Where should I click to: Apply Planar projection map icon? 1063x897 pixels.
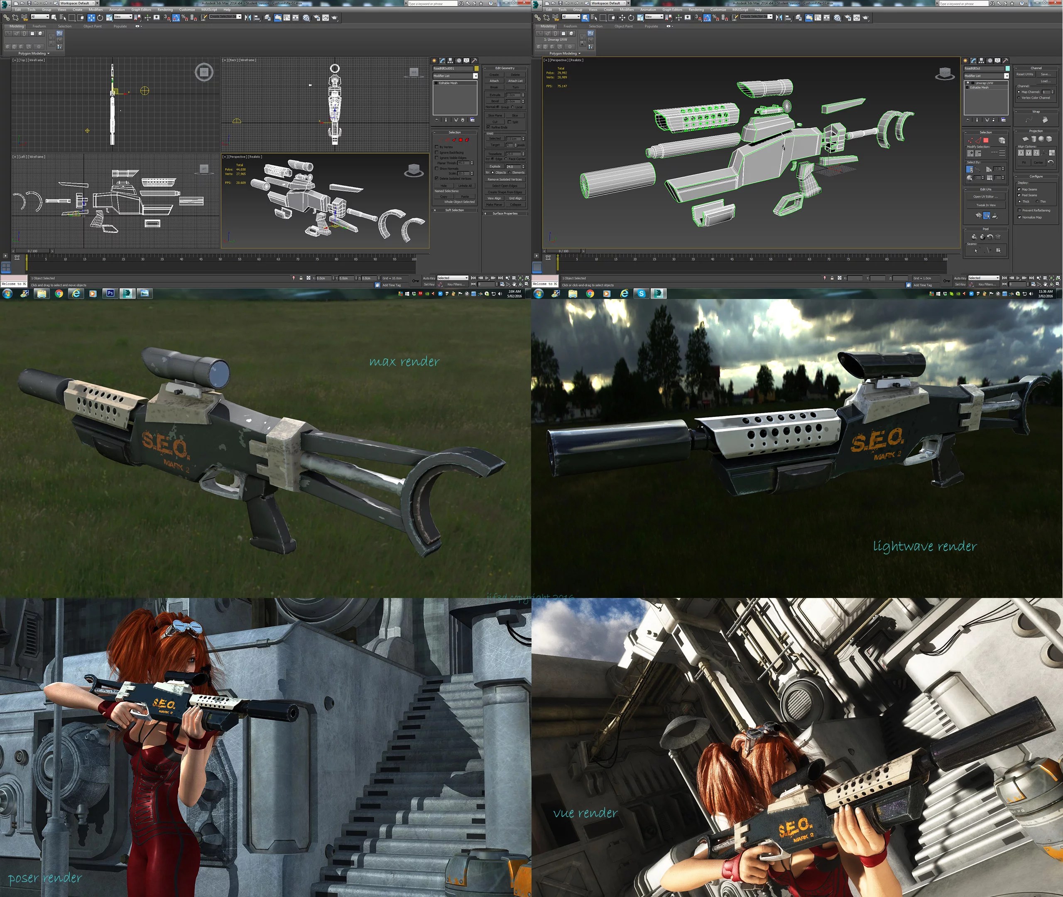coord(1025,139)
